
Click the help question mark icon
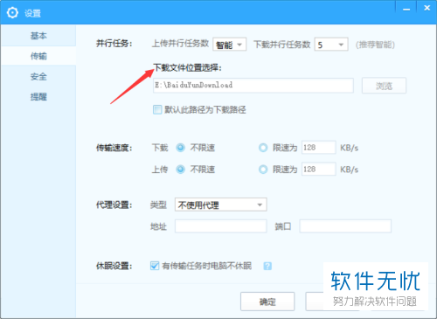(267, 266)
